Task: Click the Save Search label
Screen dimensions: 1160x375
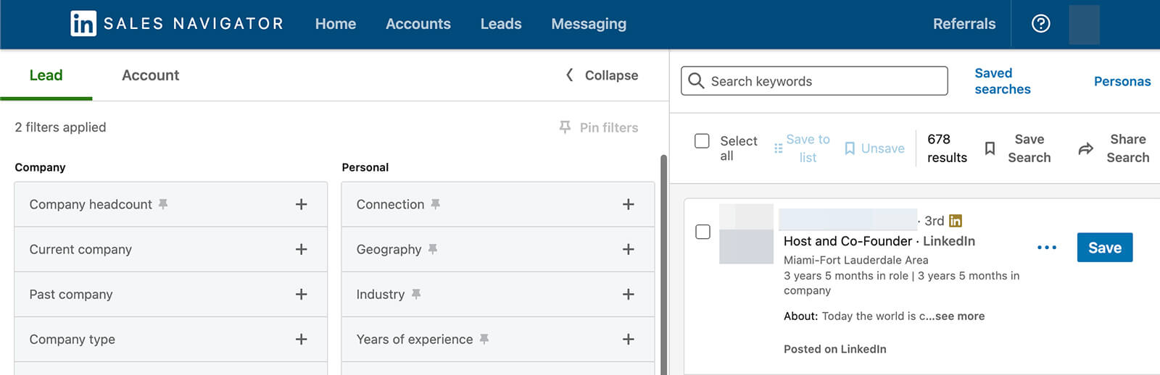Action: 1029,148
